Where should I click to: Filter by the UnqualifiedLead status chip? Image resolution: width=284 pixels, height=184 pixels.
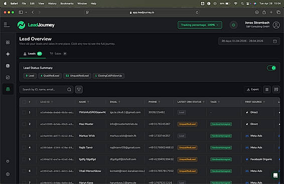77,75
